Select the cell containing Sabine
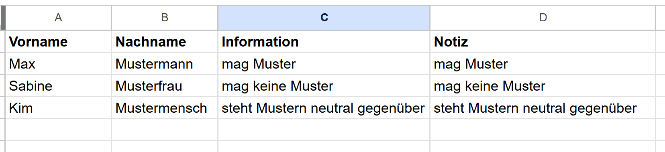665x152 pixels. pyautogui.click(x=58, y=86)
